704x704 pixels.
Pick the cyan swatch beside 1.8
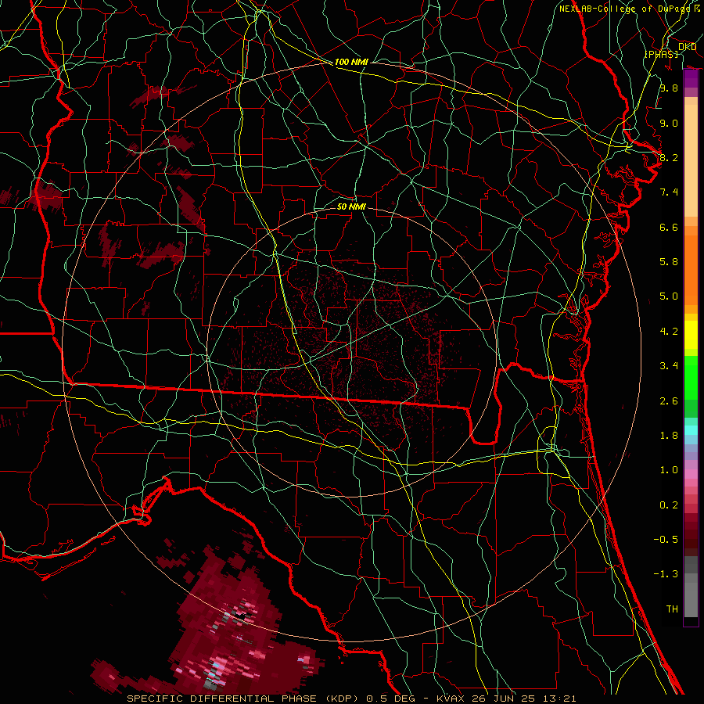691,430
